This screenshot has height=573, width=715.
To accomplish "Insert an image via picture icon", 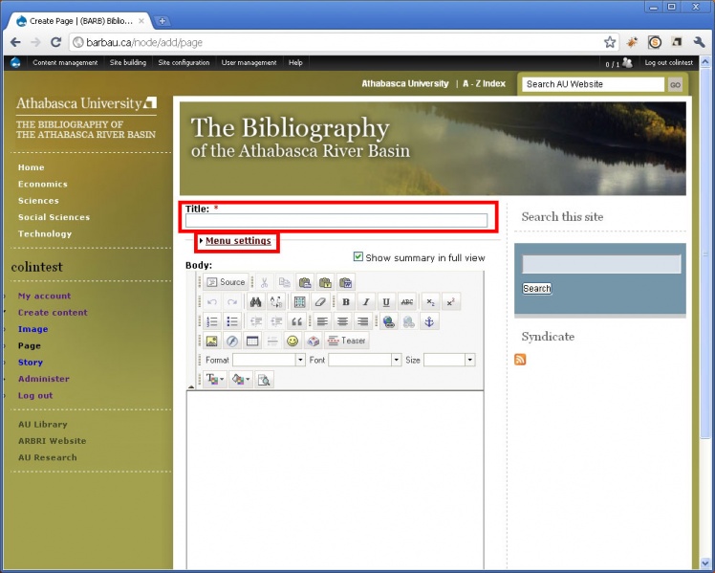I will pyautogui.click(x=212, y=341).
